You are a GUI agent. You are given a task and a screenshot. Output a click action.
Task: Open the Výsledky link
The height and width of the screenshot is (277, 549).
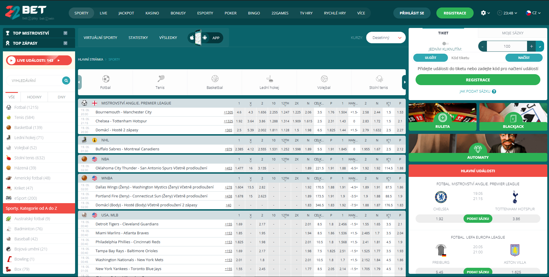point(168,38)
